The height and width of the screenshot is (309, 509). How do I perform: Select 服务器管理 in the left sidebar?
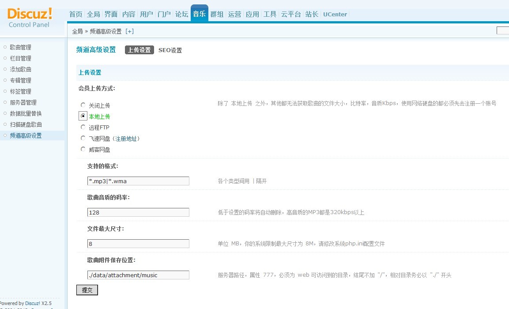pos(23,102)
